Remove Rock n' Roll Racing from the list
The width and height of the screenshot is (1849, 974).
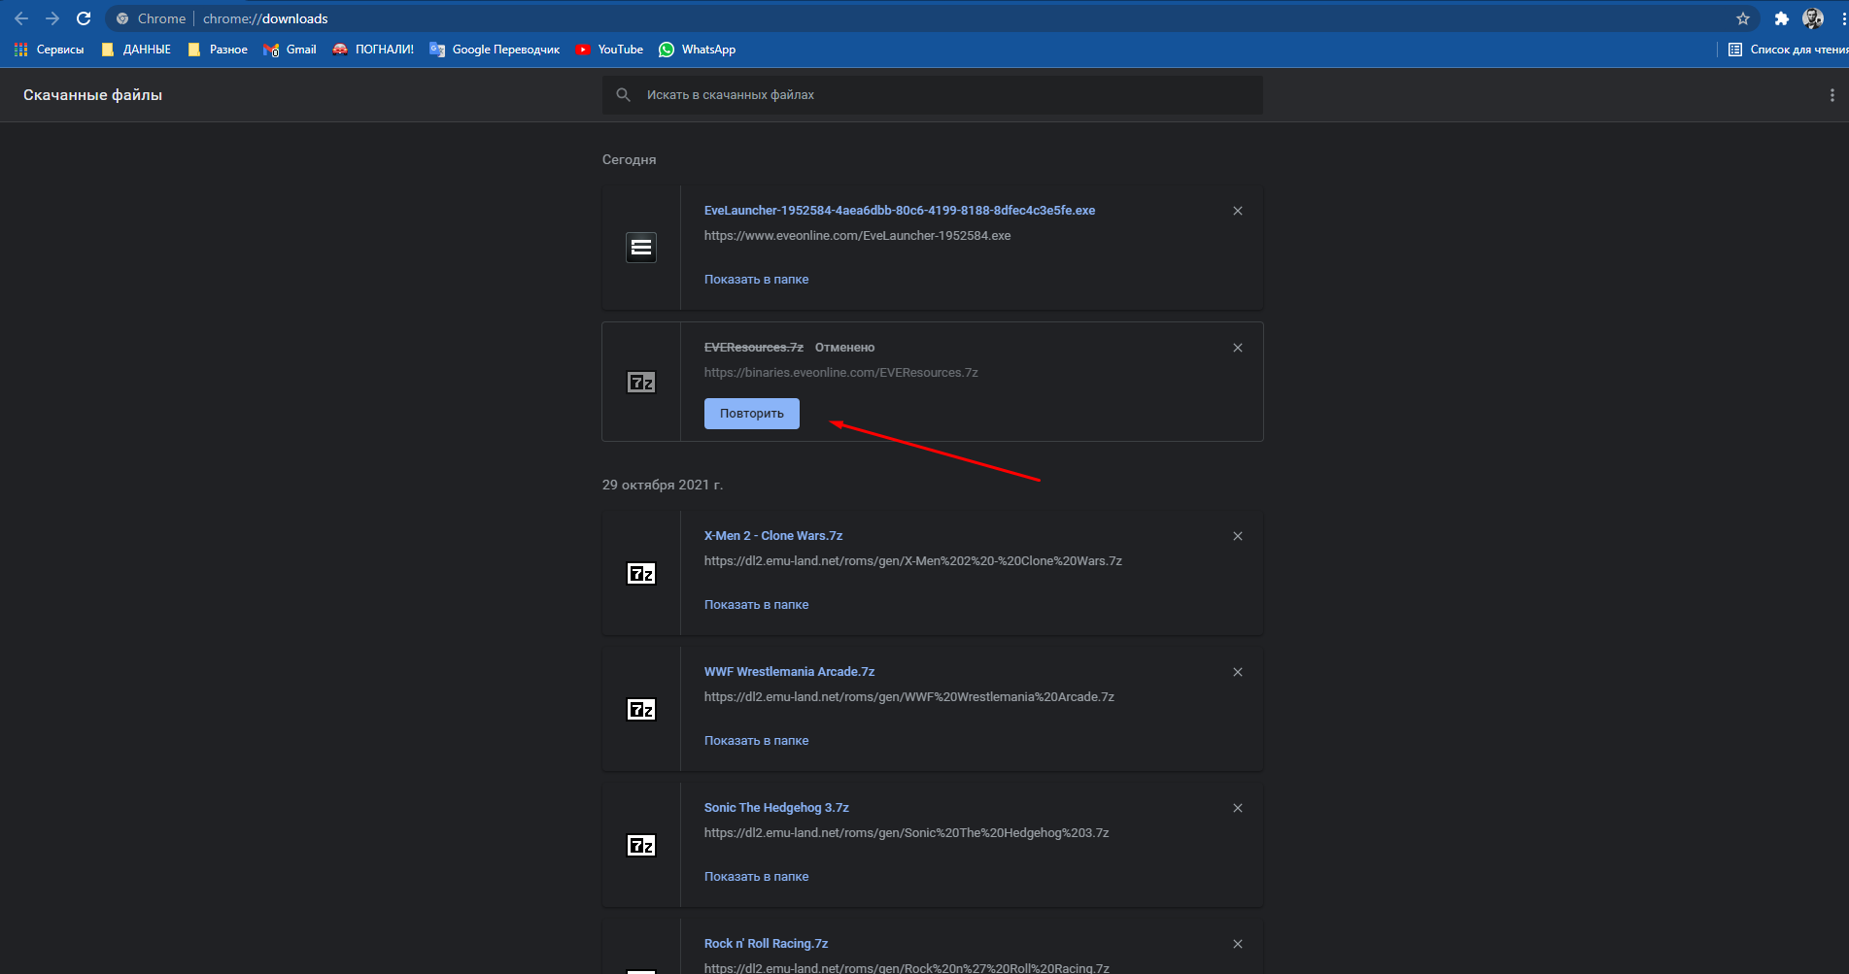click(1238, 944)
